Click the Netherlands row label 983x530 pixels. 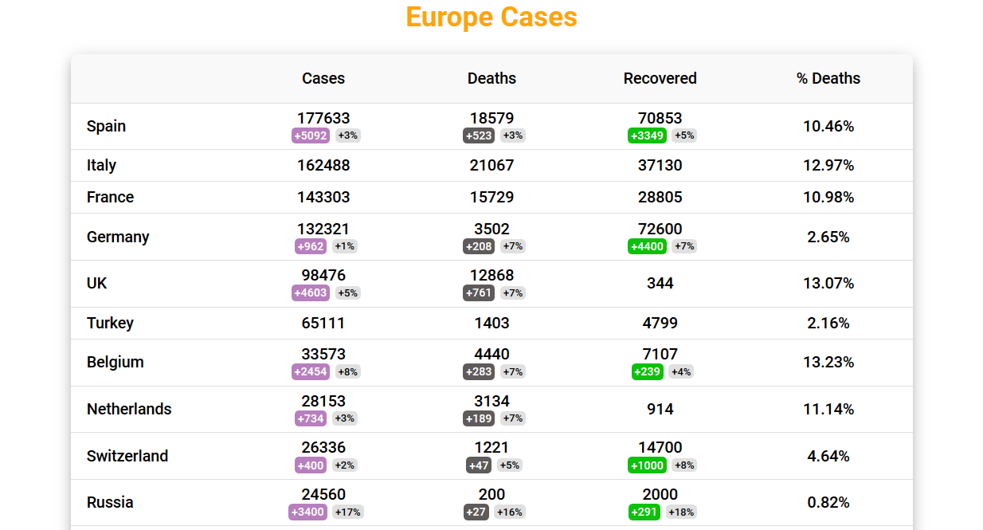pyautogui.click(x=129, y=409)
